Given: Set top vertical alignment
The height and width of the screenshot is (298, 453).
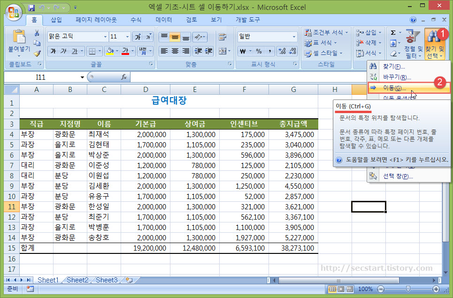Looking at the screenshot, I should 164,37.
